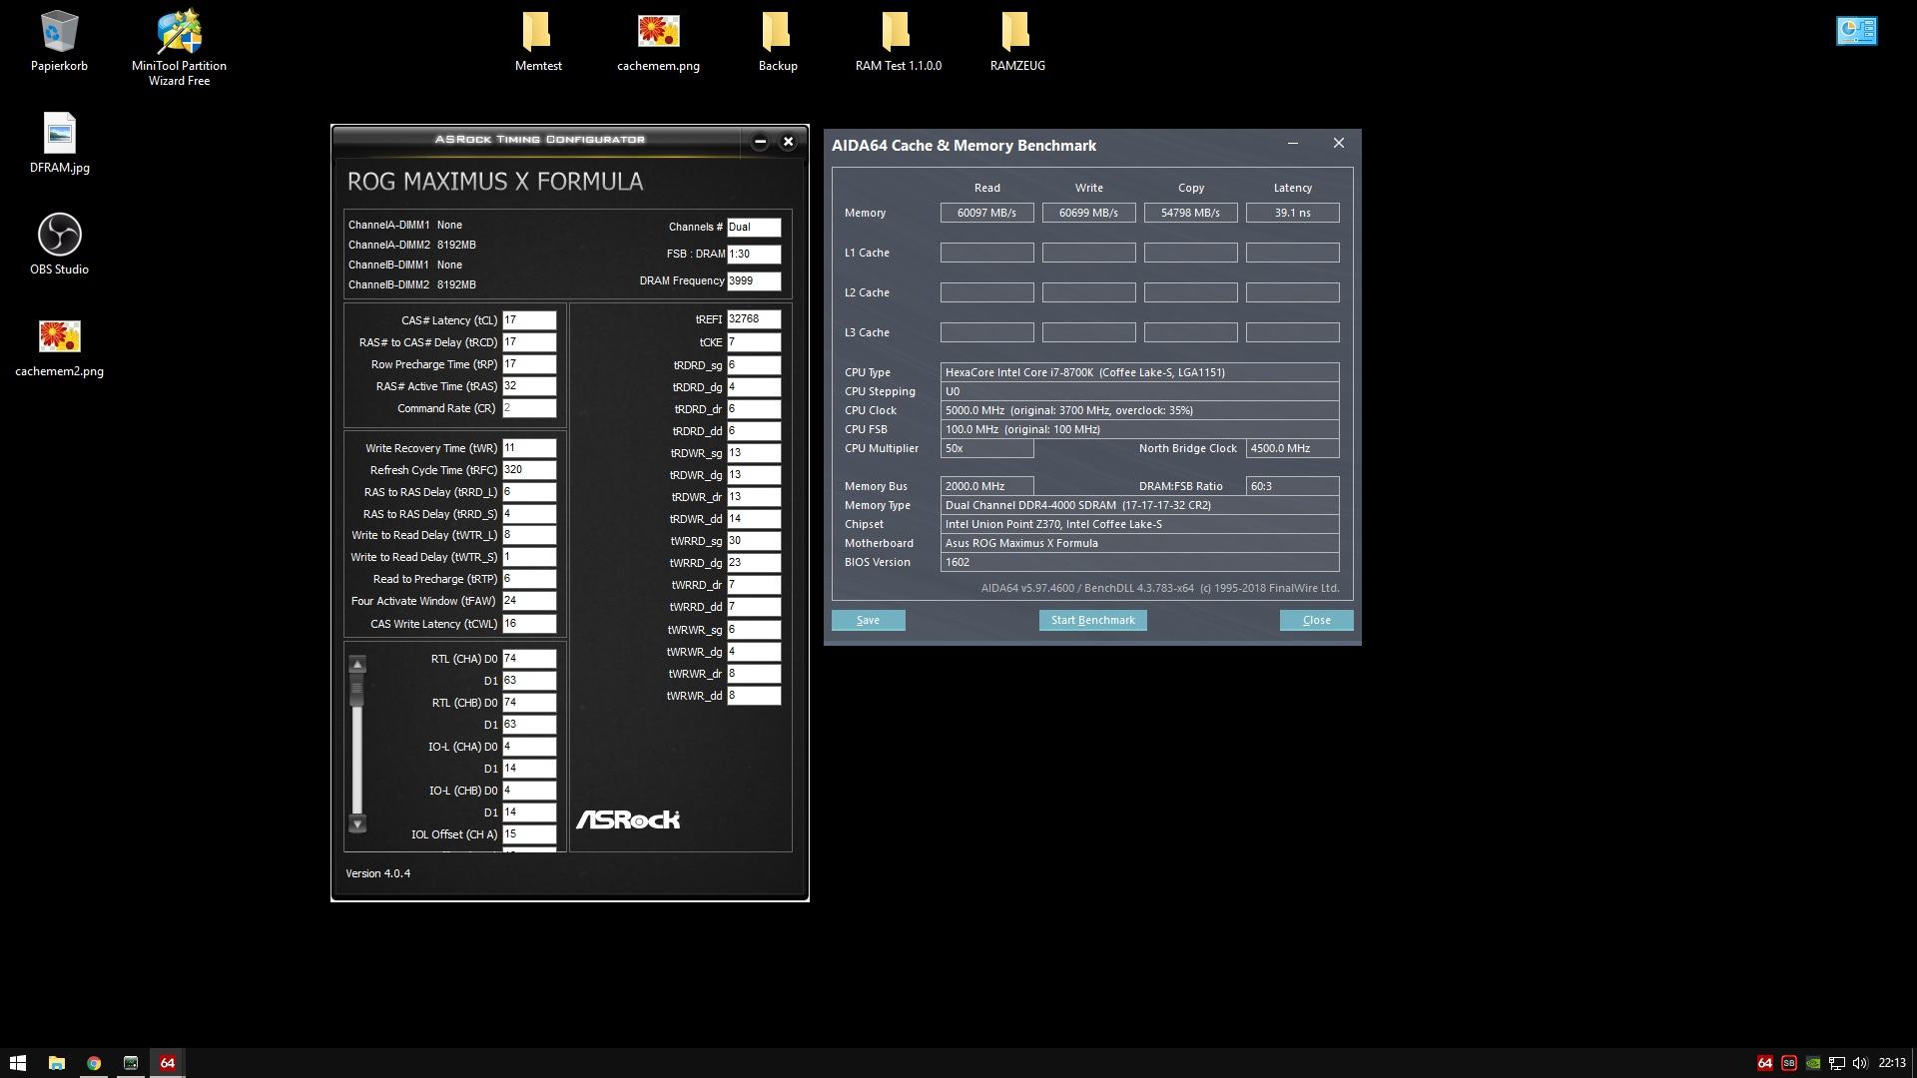
Task: Click the Channels # field
Action: (753, 228)
